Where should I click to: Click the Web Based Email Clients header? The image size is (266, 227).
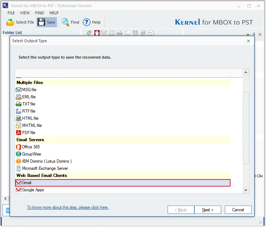pos(123,176)
